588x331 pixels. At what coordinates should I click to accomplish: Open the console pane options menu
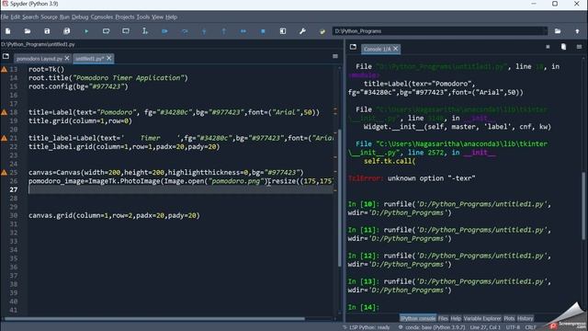(579, 47)
